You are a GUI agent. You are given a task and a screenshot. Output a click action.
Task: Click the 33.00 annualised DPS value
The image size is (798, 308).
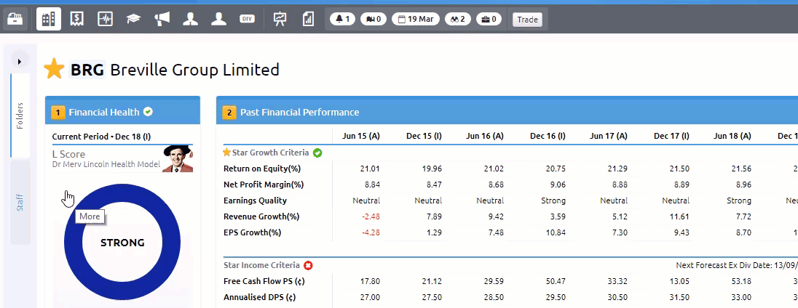(x=741, y=297)
